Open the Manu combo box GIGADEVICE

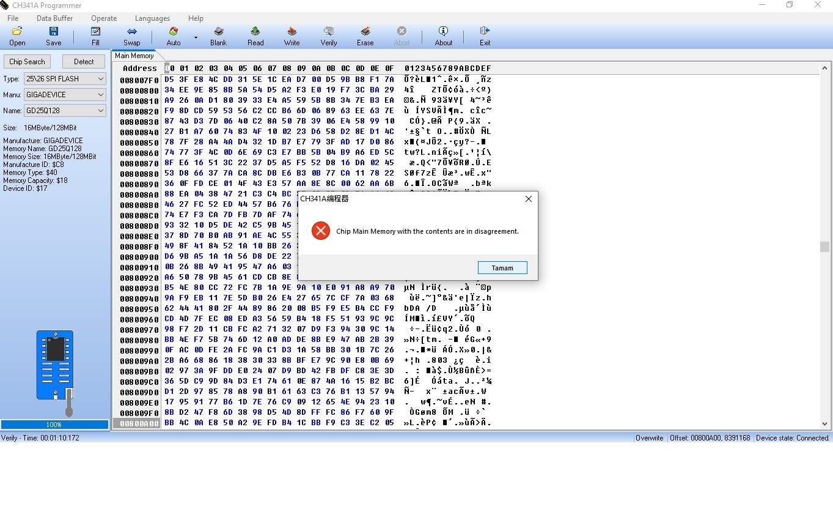[x=65, y=95]
